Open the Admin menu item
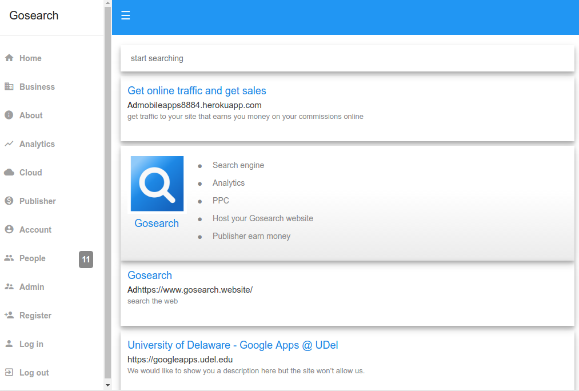This screenshot has width=579, height=391. click(31, 287)
